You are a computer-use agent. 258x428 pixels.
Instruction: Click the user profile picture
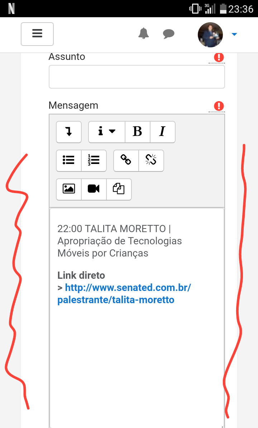[x=210, y=35]
